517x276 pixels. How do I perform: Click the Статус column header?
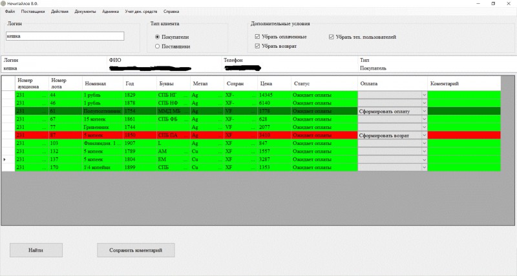pos(325,84)
